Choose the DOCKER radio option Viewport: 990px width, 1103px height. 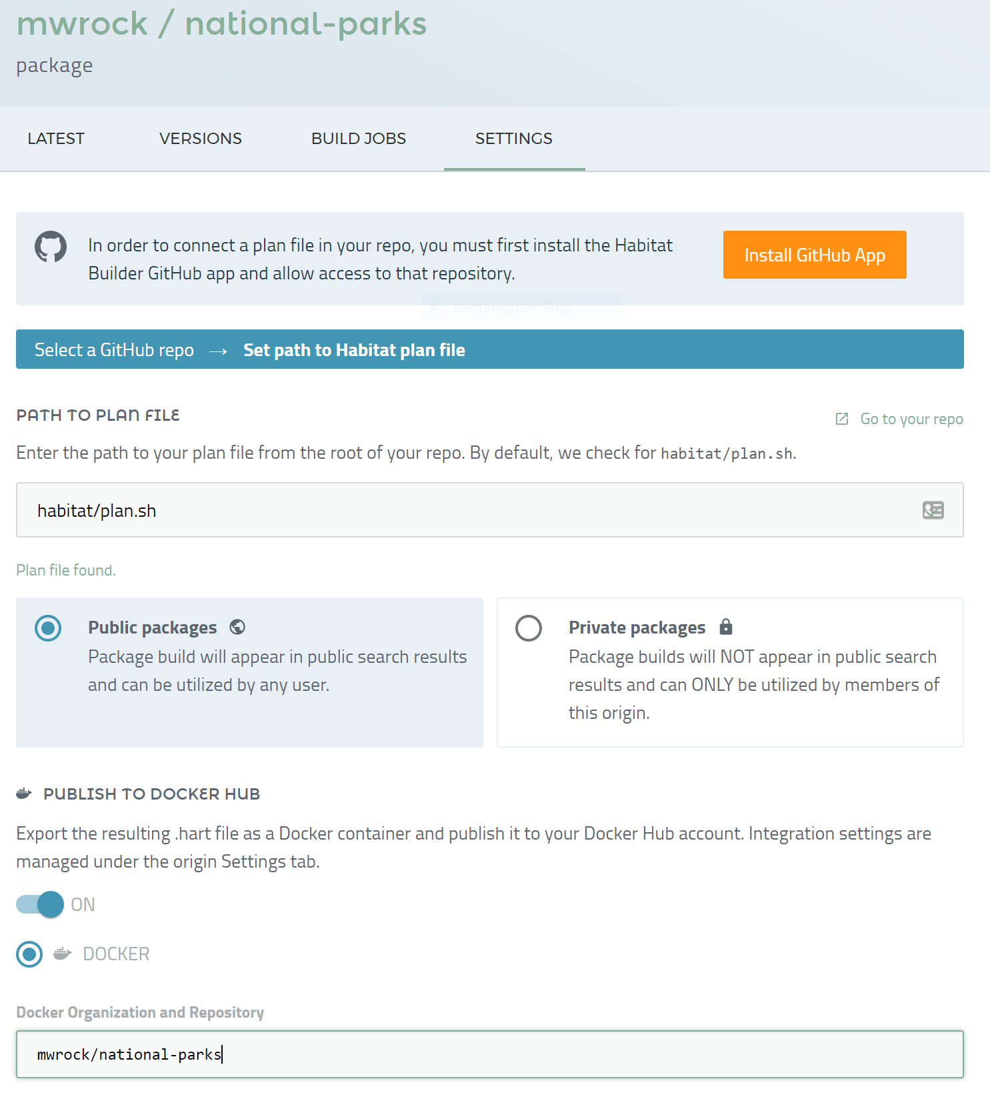click(29, 954)
